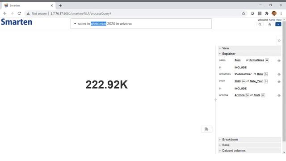Screen dimensions: 286x161
Task: Open the search icon under Welcome text
Action: coord(260,25)
